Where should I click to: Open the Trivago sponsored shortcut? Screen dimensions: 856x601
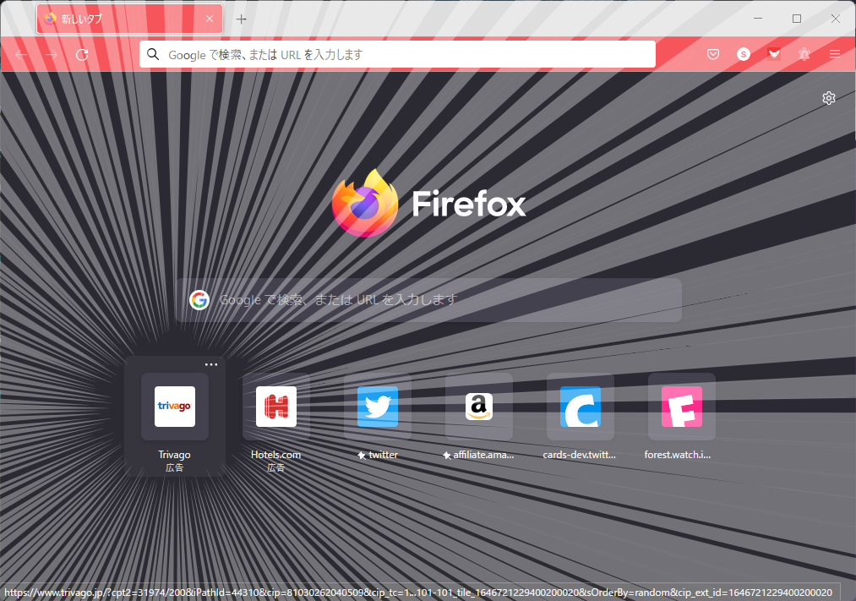coord(174,407)
